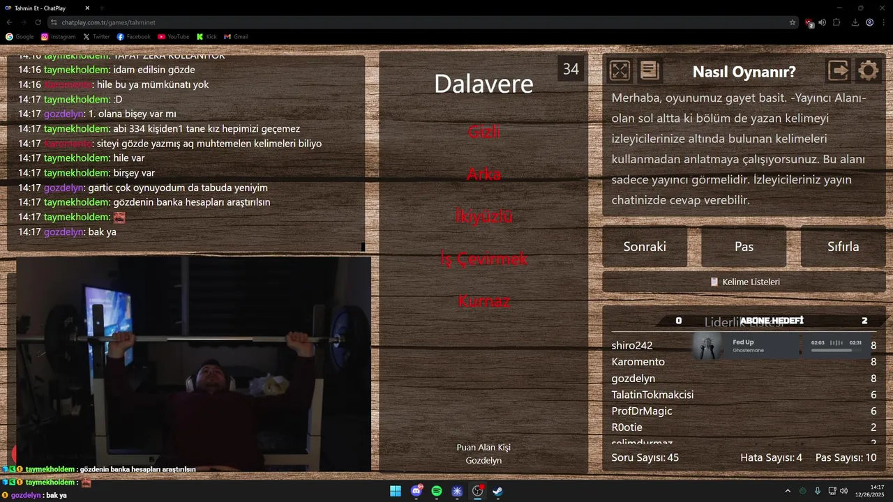Viewport: 893px width, 502px height.
Task: Select shiro242 in the leaderboard
Action: (632, 345)
